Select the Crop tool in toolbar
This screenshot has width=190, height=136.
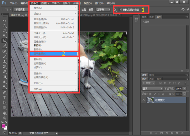[4, 41]
